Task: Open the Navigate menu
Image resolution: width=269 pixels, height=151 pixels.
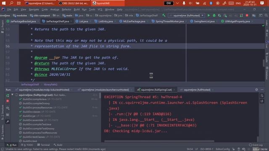Action: coord(34,9)
